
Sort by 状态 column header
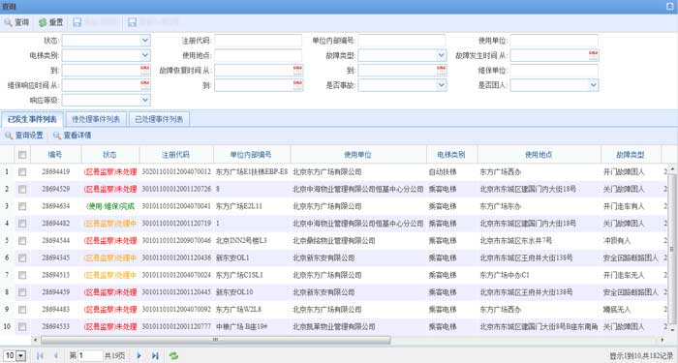point(109,155)
